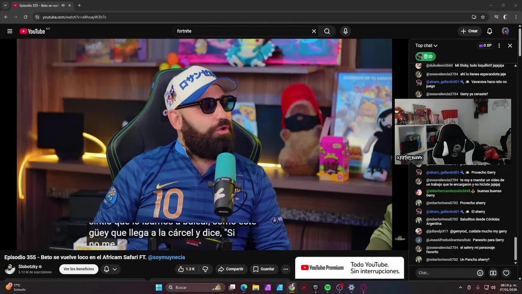522x294 pixels.
Task: Go back in Chrome history
Action: click(x=6, y=17)
